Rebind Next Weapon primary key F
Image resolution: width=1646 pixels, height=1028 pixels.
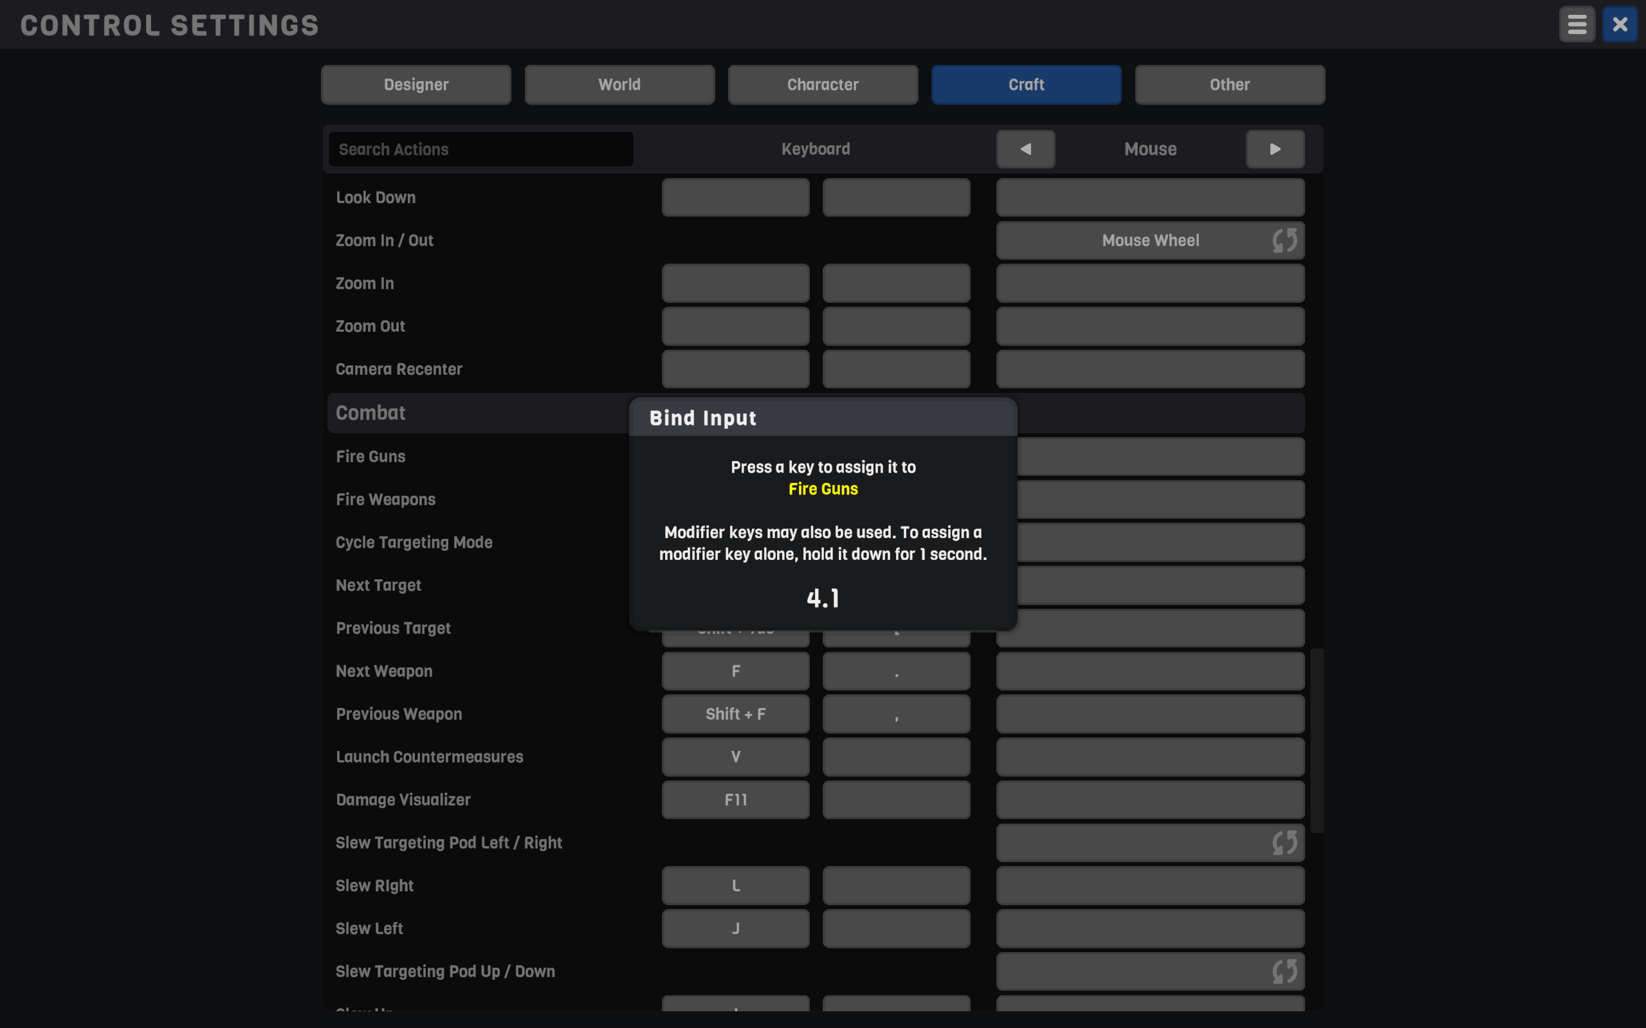(735, 671)
